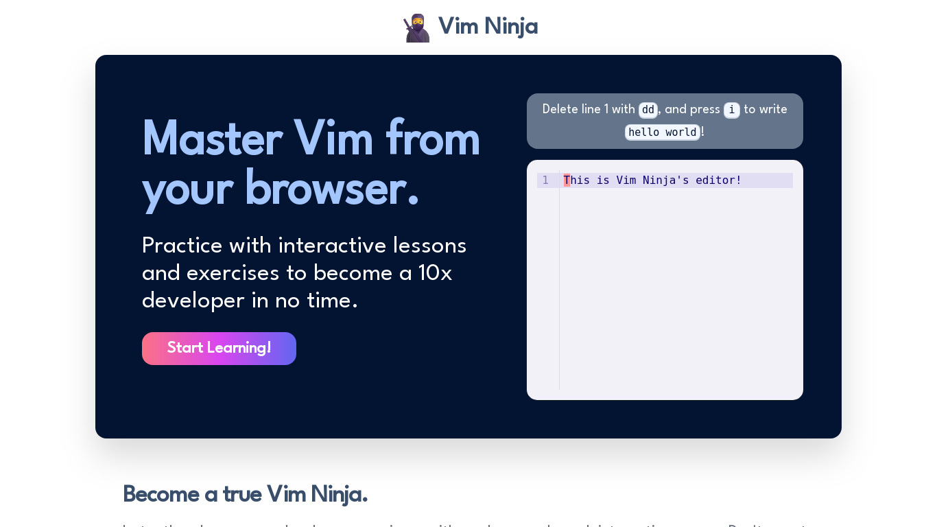Click the instruction banner above the editor
The image size is (937, 527).
tap(665, 121)
